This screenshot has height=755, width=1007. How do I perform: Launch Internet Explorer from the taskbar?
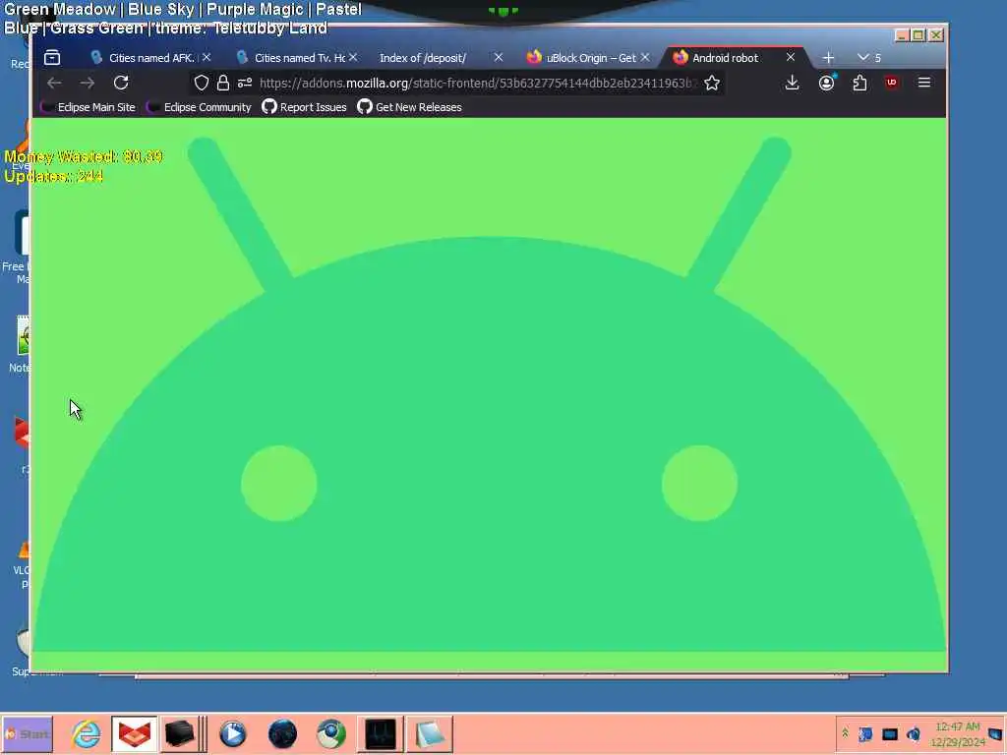pos(87,733)
